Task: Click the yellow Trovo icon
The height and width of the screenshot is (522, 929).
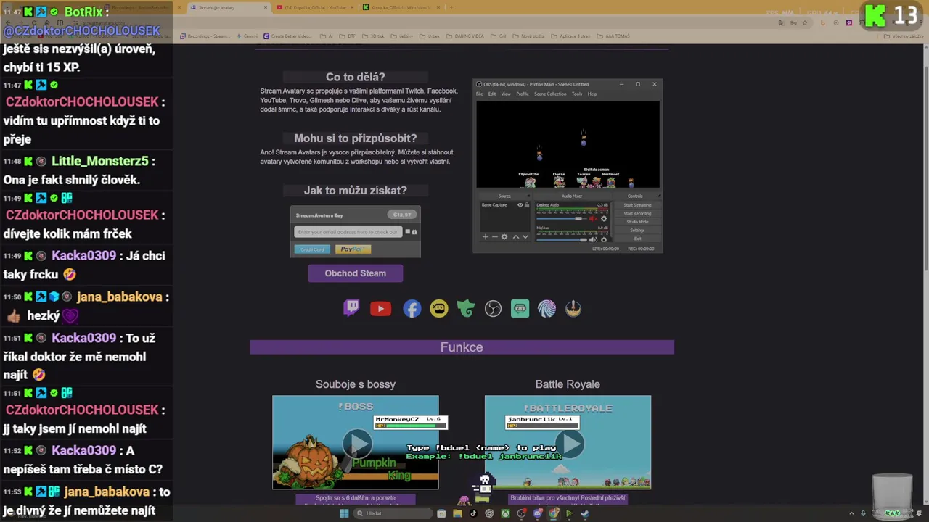Action: [439, 309]
